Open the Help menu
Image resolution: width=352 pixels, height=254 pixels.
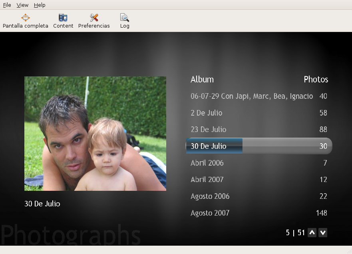40,5
